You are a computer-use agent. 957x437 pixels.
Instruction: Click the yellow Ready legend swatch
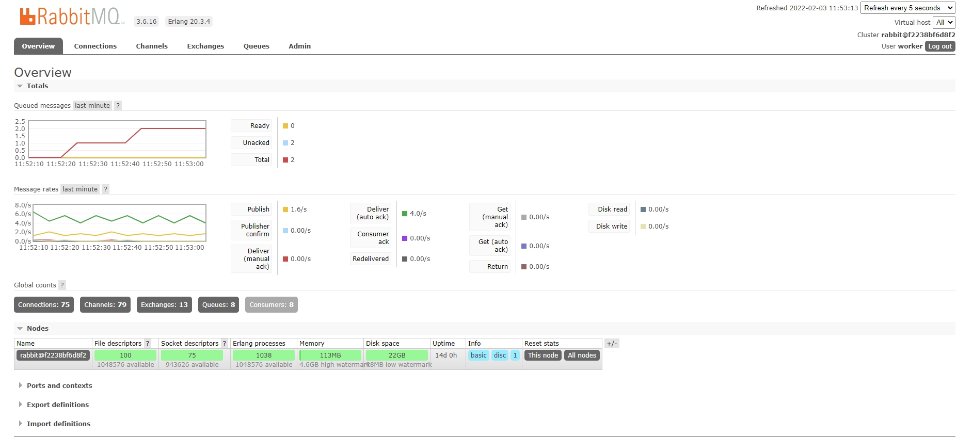pos(285,126)
